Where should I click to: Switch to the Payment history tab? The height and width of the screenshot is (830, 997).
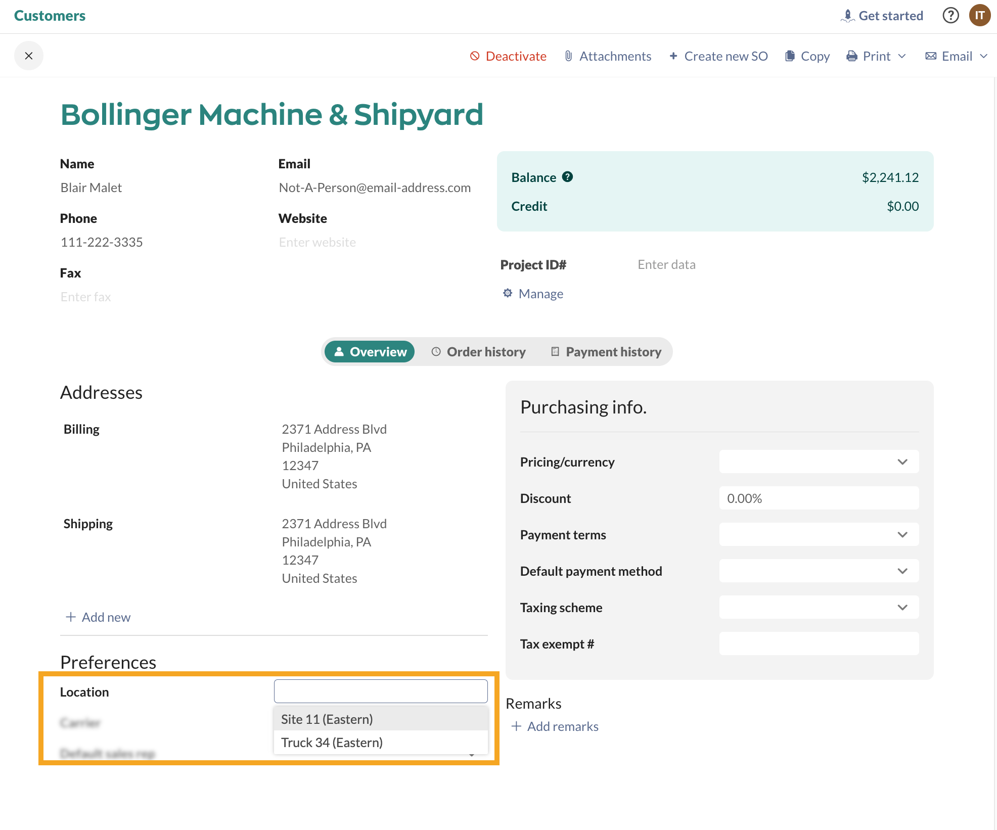pos(606,352)
